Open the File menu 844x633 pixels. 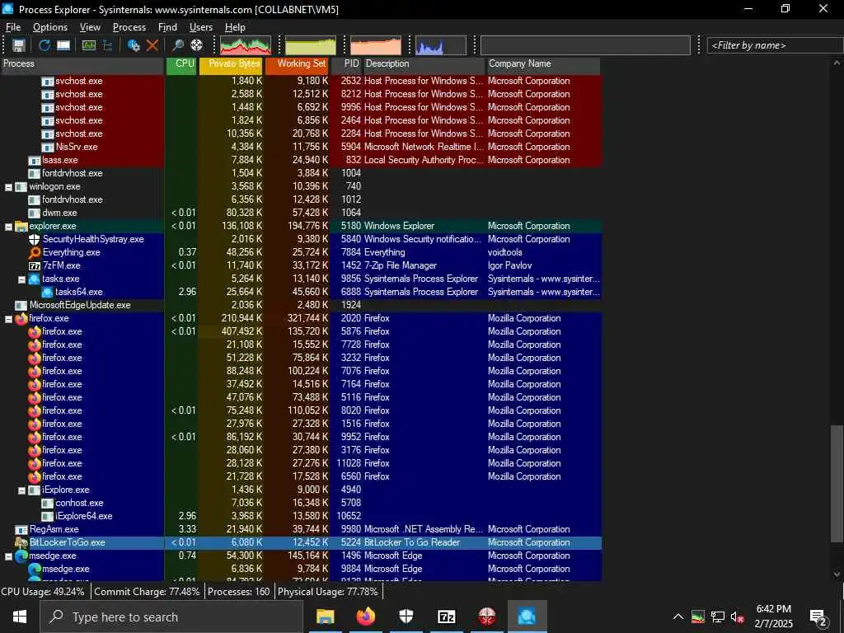pyautogui.click(x=13, y=27)
